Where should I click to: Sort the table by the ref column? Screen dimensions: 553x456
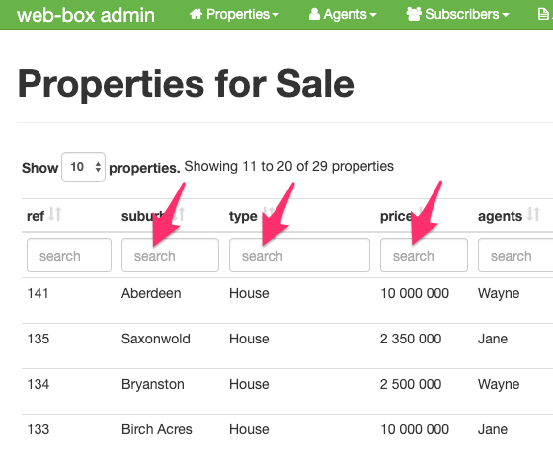(55, 214)
